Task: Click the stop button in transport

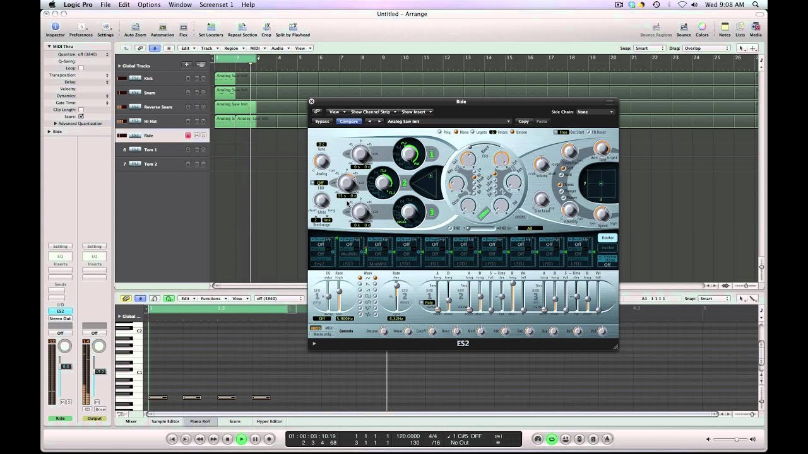Action: [227, 439]
